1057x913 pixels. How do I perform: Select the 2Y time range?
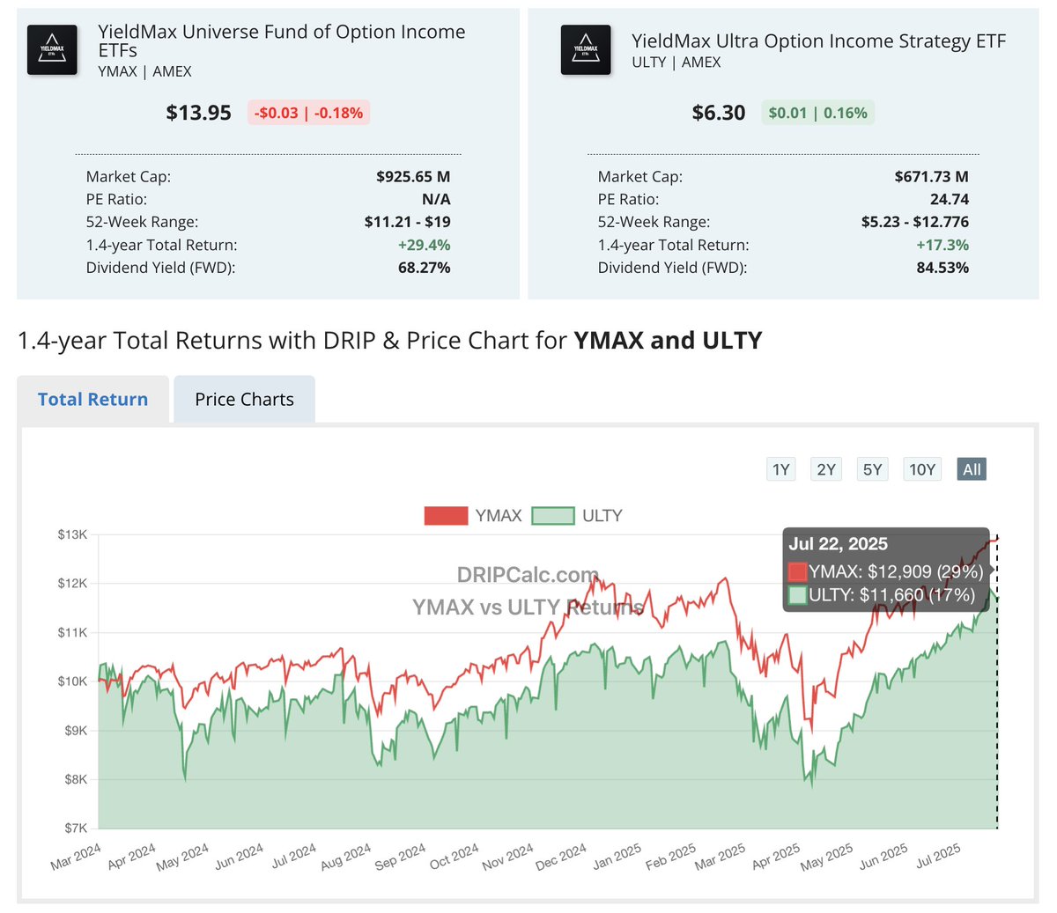click(x=826, y=469)
